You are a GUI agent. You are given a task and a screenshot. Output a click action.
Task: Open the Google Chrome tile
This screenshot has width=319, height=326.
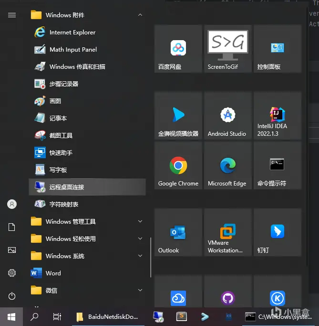click(178, 165)
